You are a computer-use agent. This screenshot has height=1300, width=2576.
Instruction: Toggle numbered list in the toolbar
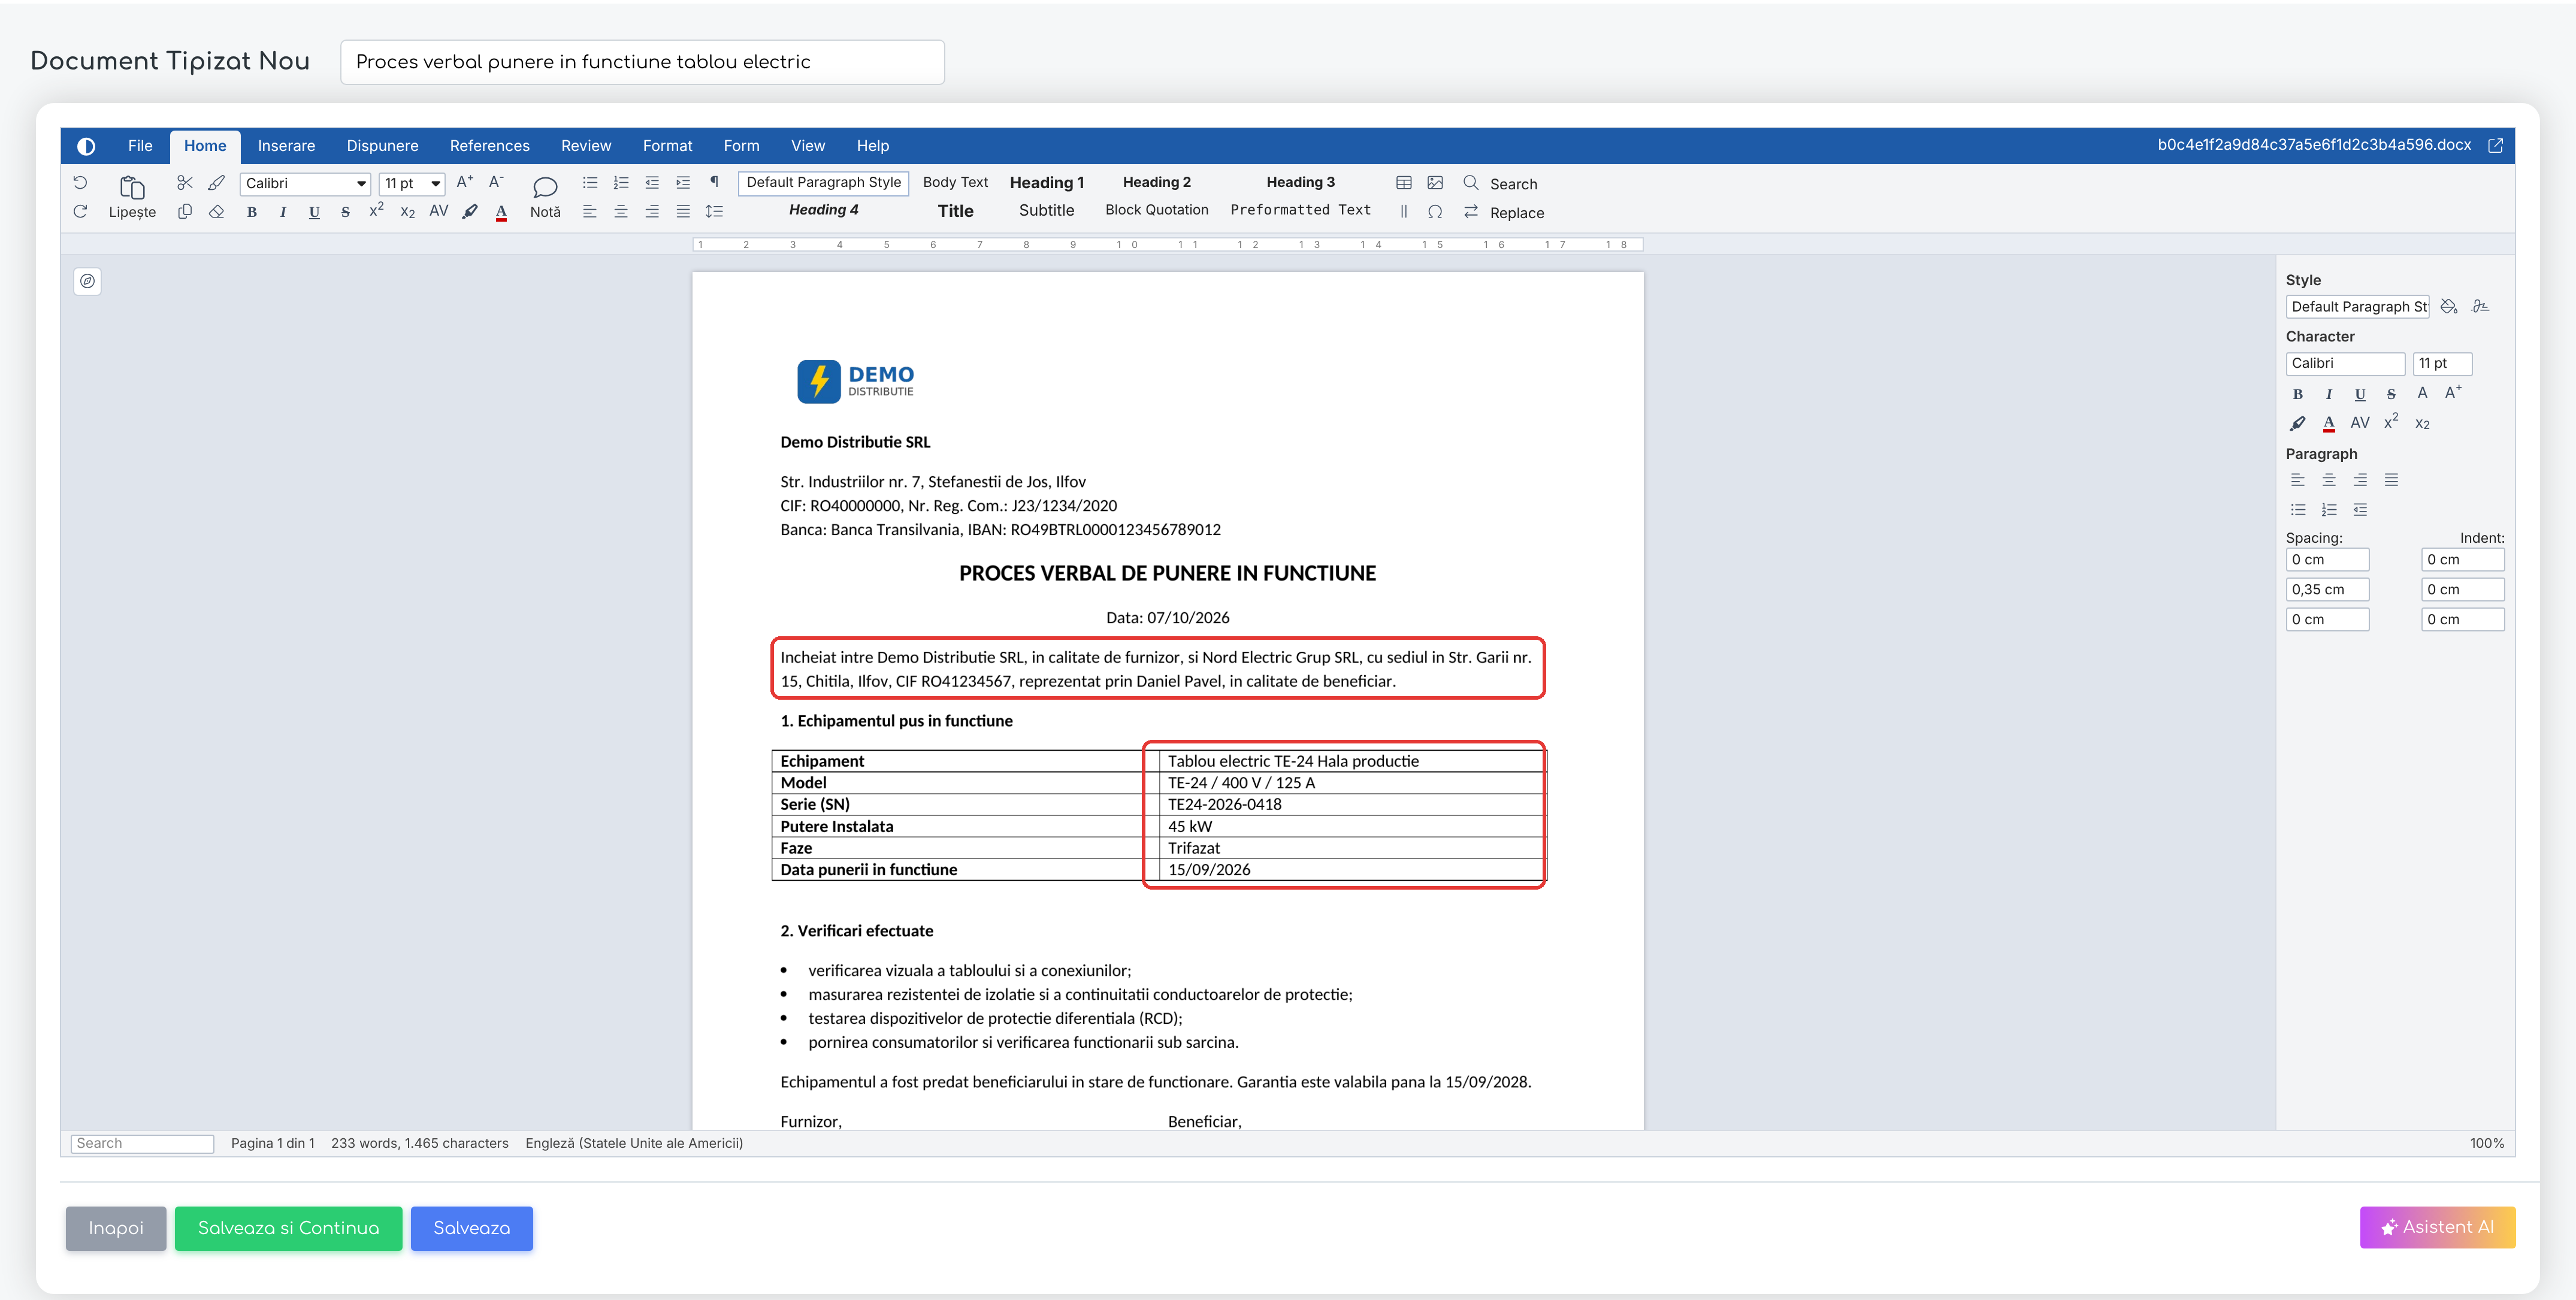[621, 182]
